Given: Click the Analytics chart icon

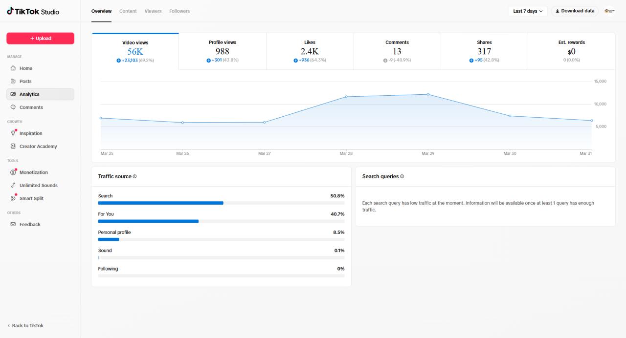Looking at the screenshot, I should pyautogui.click(x=13, y=94).
